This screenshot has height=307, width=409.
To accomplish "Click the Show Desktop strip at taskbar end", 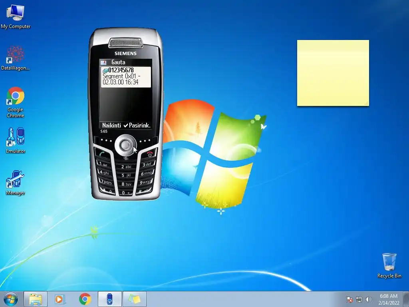I will pyautogui.click(x=406, y=299).
